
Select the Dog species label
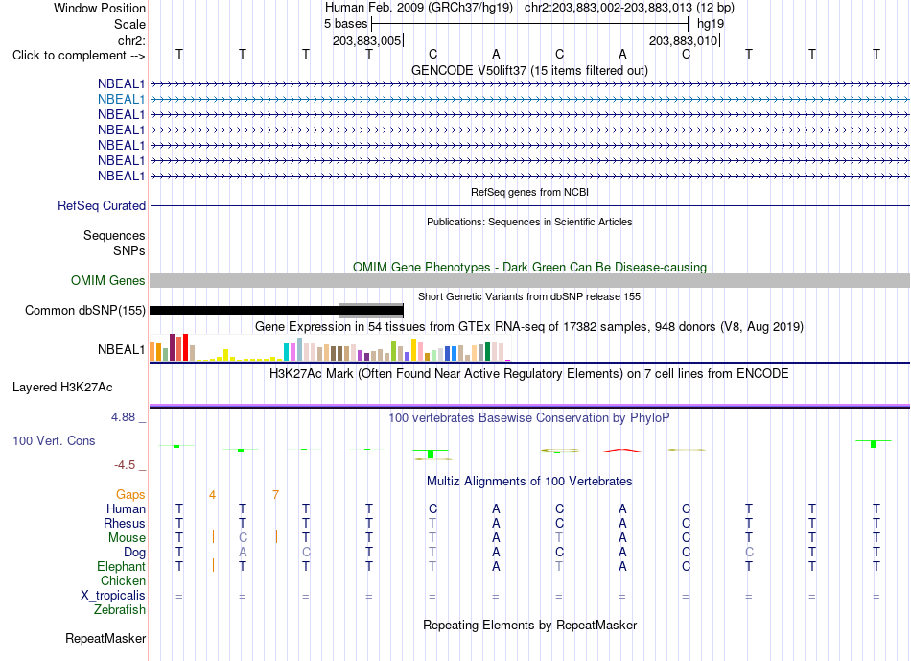pos(135,553)
